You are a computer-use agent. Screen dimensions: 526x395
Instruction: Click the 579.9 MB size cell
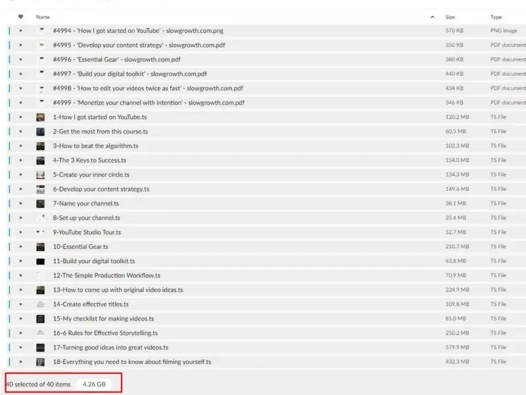[x=457, y=348]
